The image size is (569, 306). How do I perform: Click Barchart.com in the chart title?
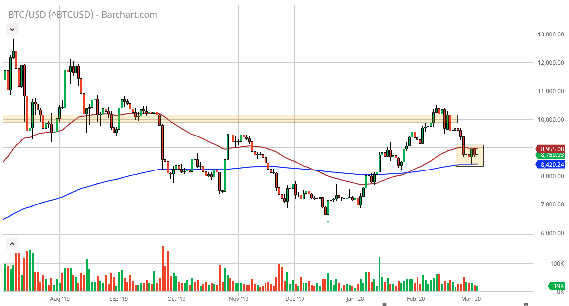(x=129, y=14)
